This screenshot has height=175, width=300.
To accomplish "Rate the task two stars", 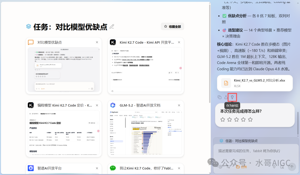I will (230, 120).
